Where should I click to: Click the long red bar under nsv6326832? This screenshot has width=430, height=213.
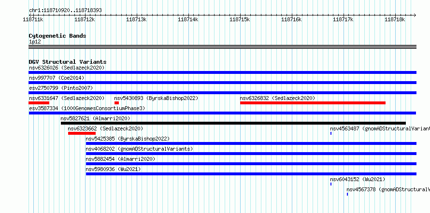[313, 103]
